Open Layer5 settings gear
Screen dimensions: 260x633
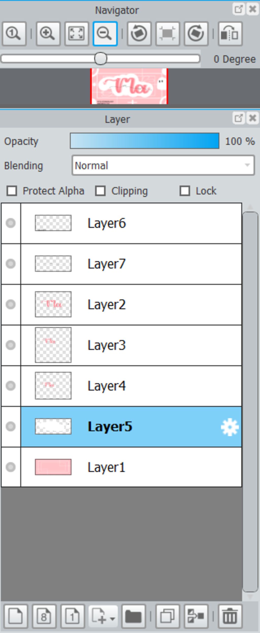coord(230,427)
